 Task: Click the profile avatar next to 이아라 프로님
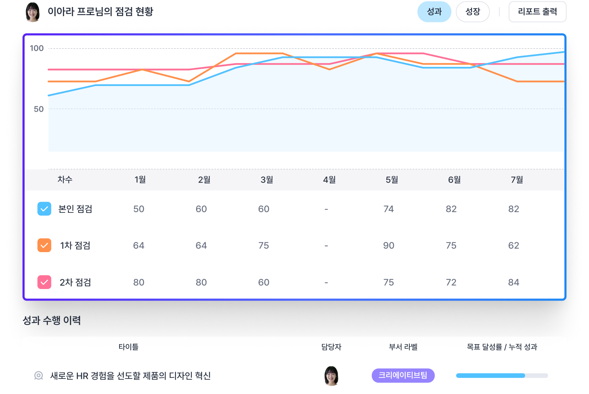coord(33,12)
